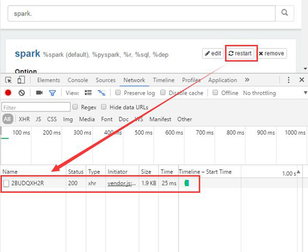308x252 pixels.
Task: Switch to the Console tab
Action: pos(78,80)
